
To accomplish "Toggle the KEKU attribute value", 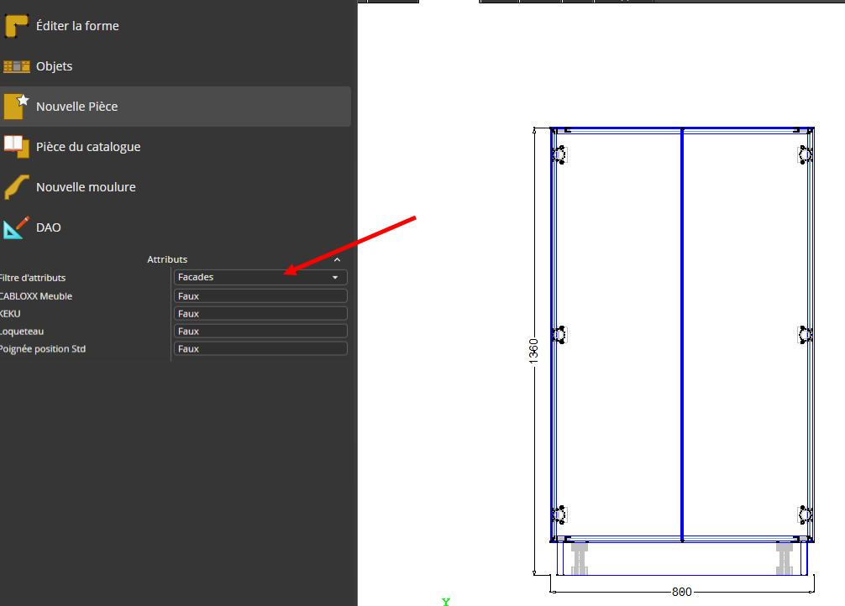I will click(260, 314).
